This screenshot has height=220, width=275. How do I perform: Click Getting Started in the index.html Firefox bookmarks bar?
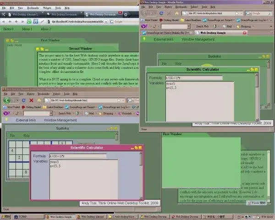169,20
